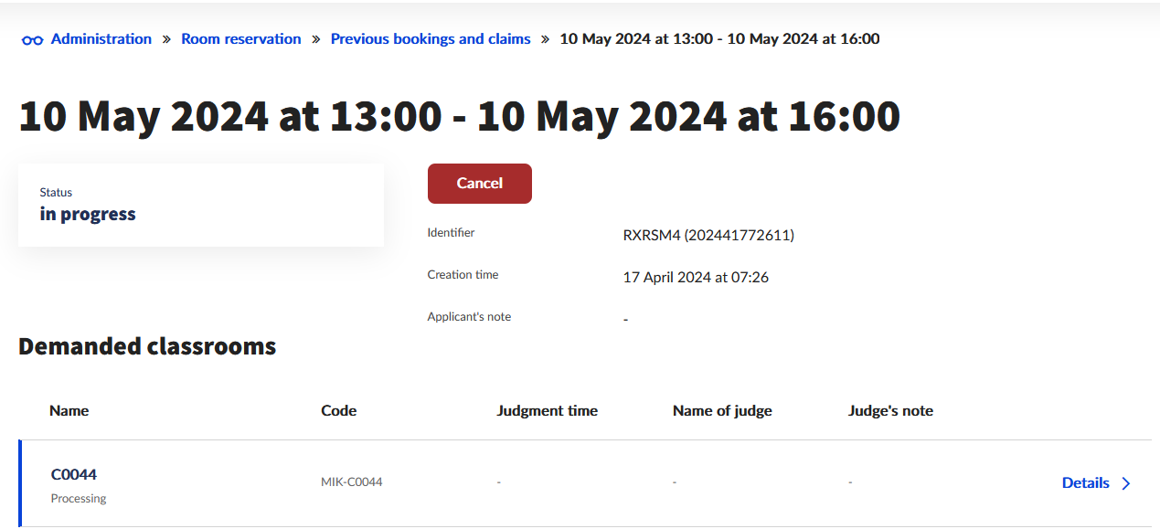Select the Name of judge column header
Image resolution: width=1160 pixels, height=529 pixels.
click(x=722, y=411)
